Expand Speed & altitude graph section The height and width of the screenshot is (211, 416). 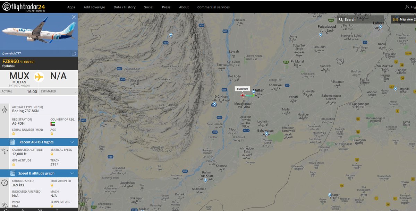[39, 173]
